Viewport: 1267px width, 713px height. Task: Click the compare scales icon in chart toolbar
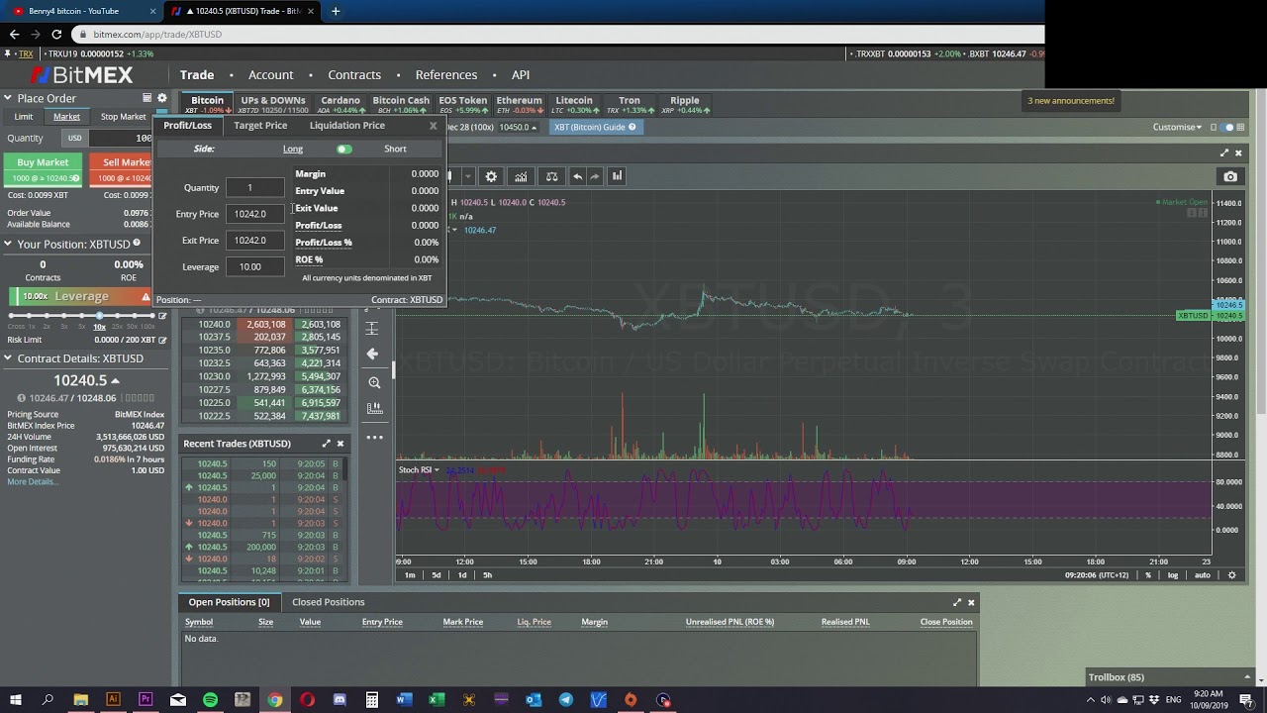tap(551, 176)
